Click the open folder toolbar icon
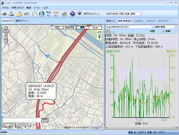179x135 pixels. tap(19, 14)
